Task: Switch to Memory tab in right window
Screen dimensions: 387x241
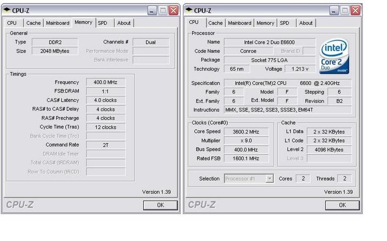Action: 265,23
